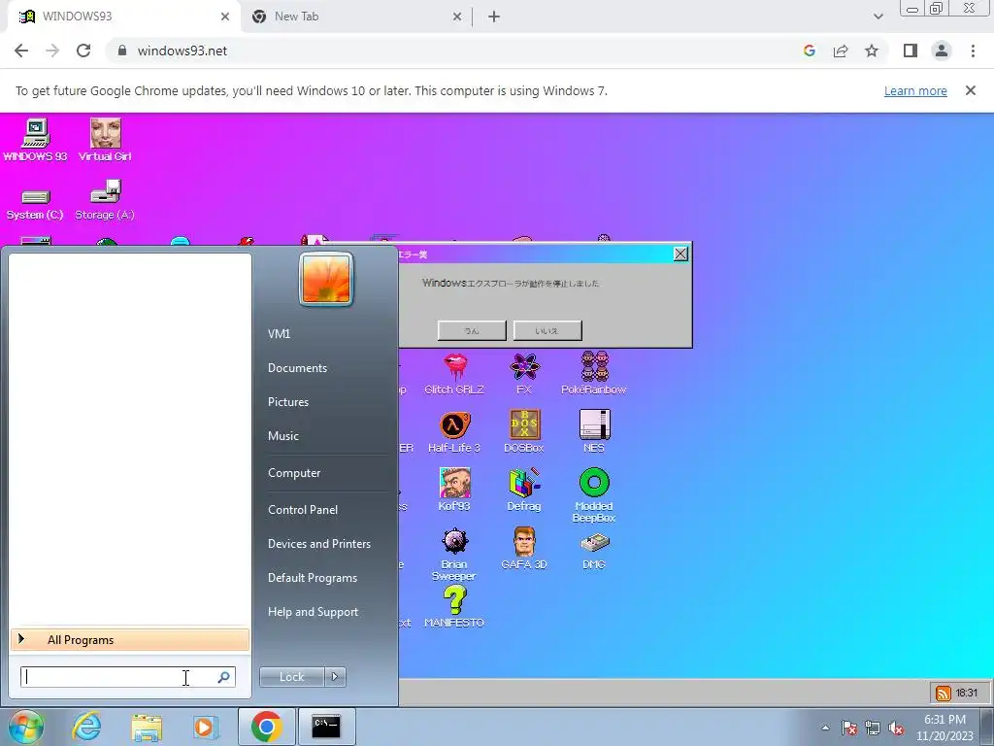Viewport: 994px width, 746px height.
Task: Launch the Half-Life 3 icon
Action: pyautogui.click(x=454, y=432)
